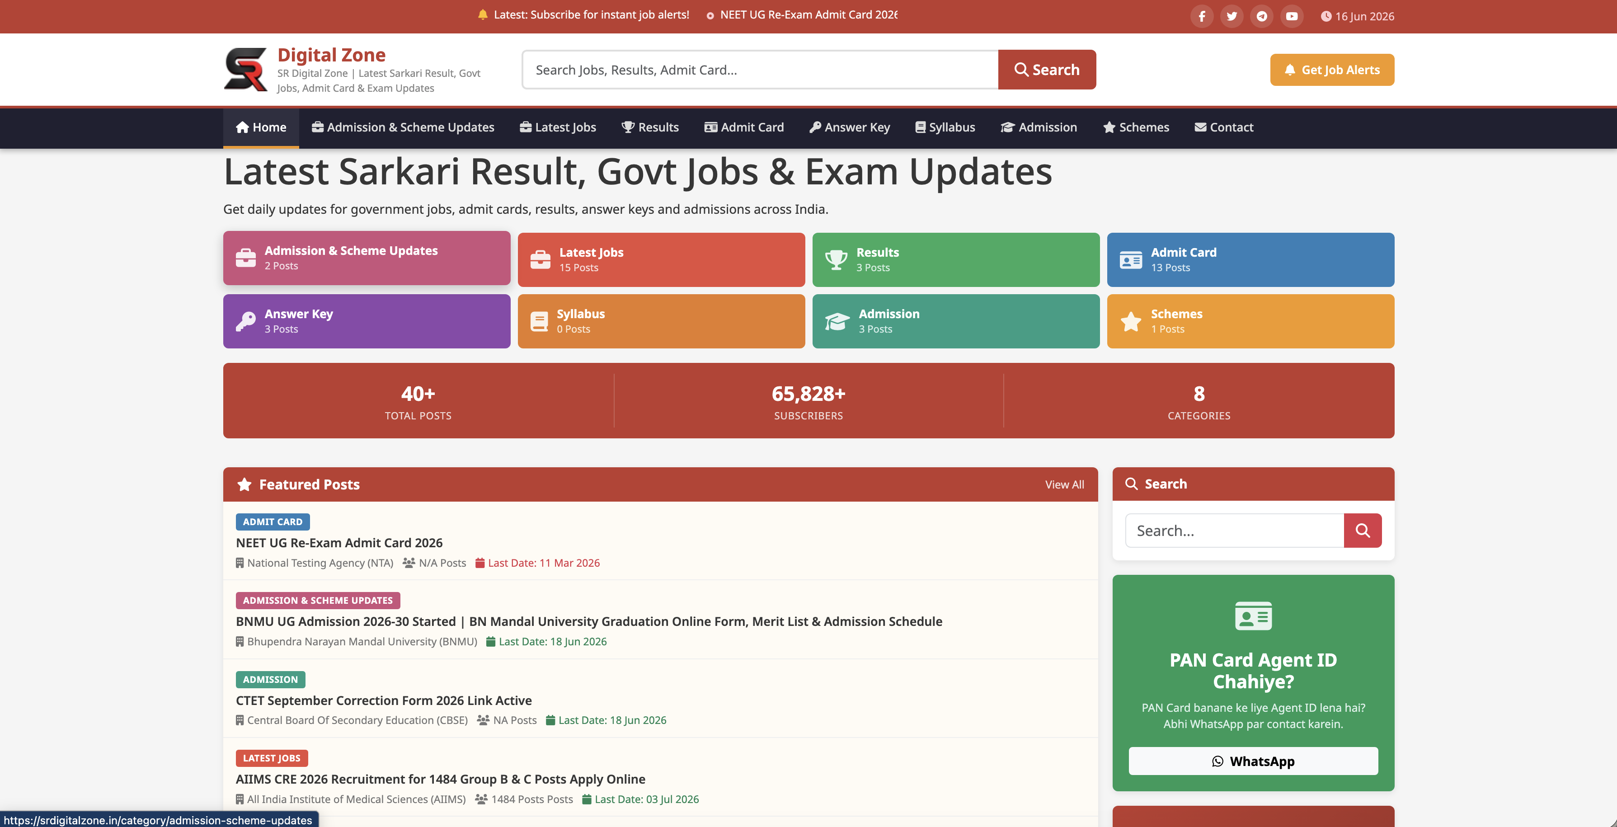Click the star icon on Schemes card
Image resolution: width=1617 pixels, height=827 pixels.
(x=1131, y=321)
